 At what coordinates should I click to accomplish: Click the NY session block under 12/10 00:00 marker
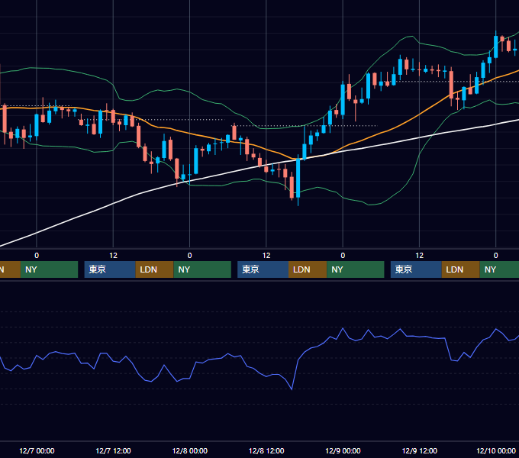point(499,269)
